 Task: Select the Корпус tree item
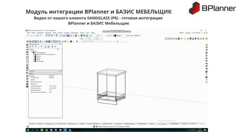point(39,58)
